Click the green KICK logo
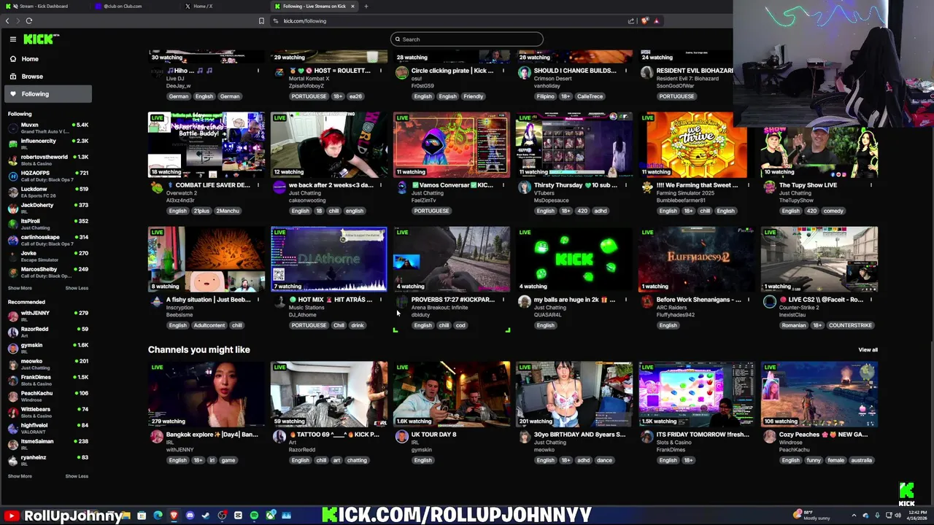This screenshot has width=934, height=525. pyautogui.click(x=41, y=39)
